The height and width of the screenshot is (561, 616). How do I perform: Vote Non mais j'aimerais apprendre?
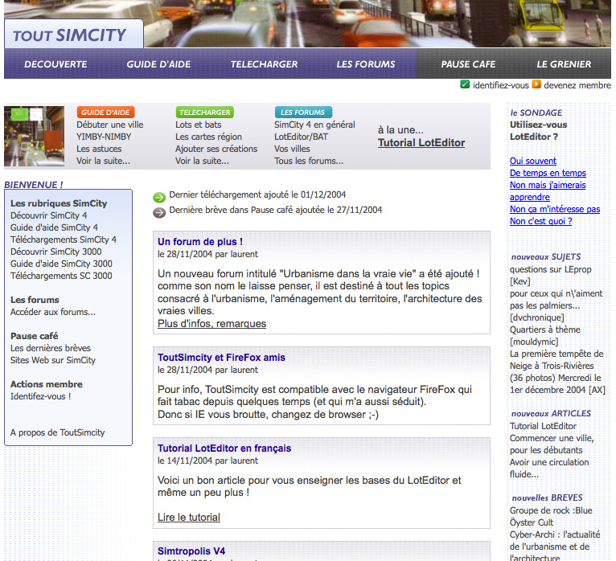pyautogui.click(x=548, y=191)
